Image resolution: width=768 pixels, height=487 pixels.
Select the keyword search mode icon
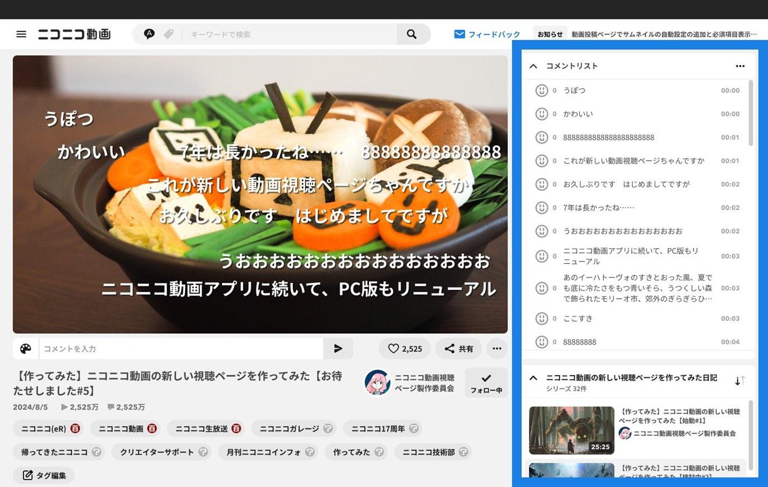point(149,34)
